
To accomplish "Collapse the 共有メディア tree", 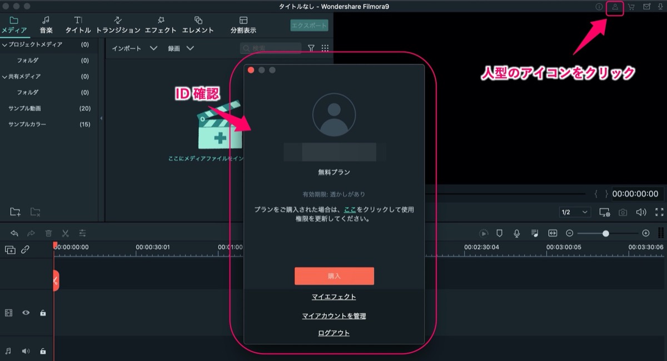I will pos(4,77).
